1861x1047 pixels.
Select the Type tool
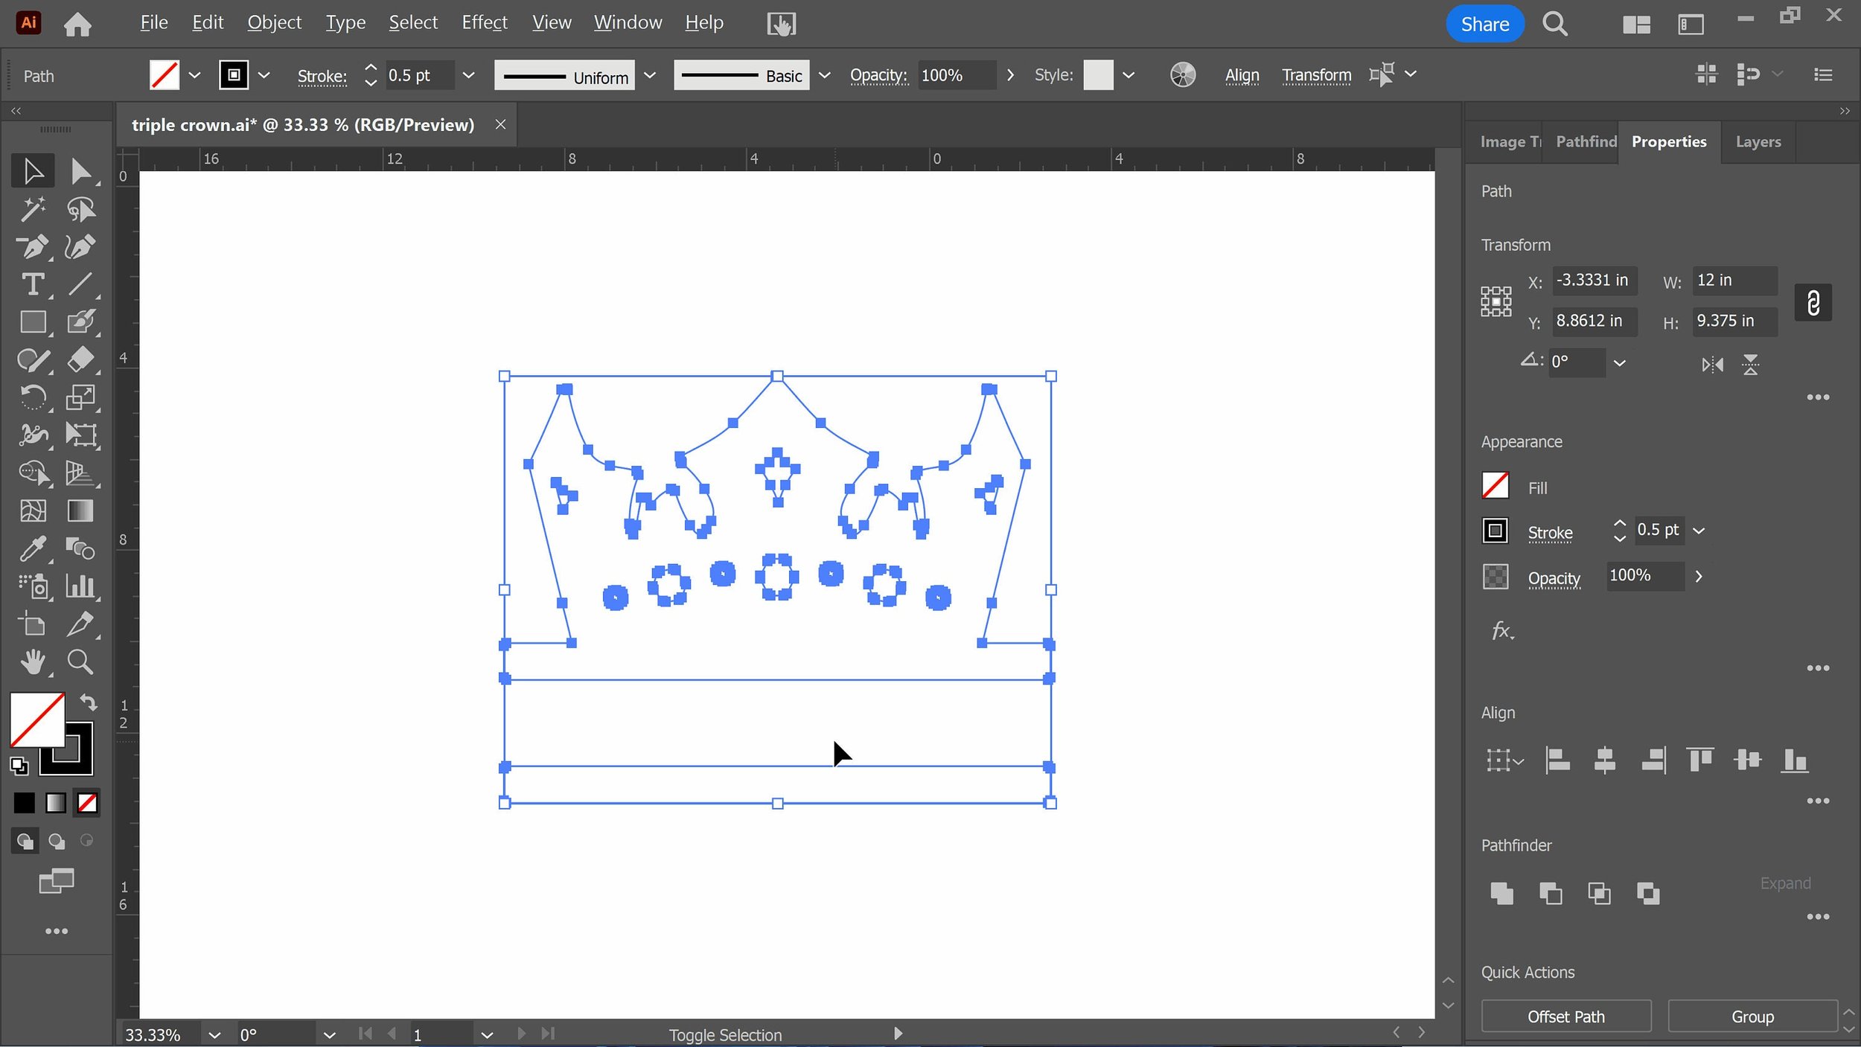33,284
